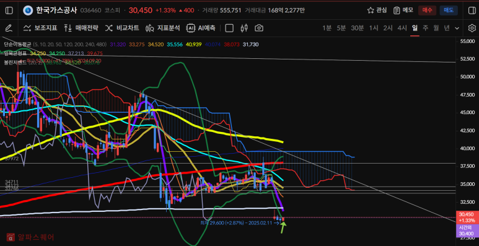Click moving average value 40,939

point(194,45)
